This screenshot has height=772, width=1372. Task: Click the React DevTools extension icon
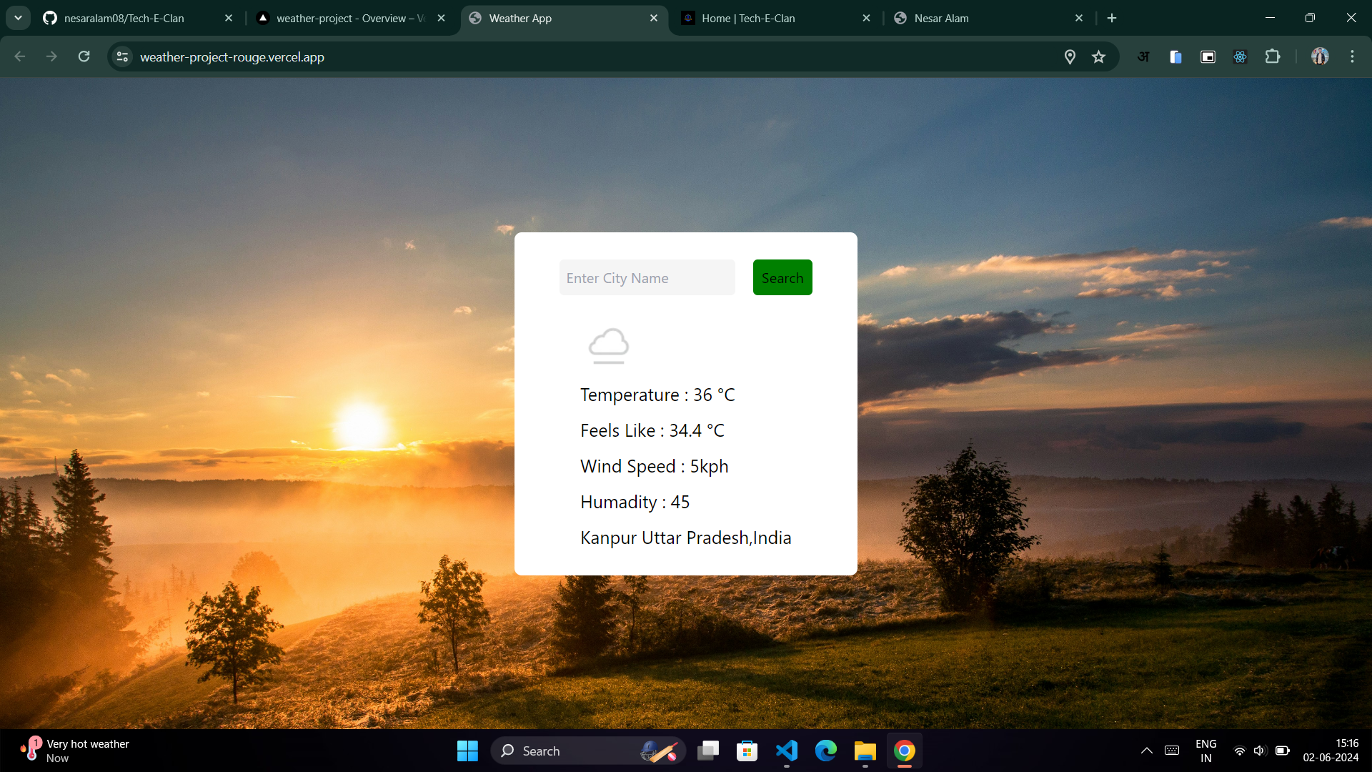1240,57
